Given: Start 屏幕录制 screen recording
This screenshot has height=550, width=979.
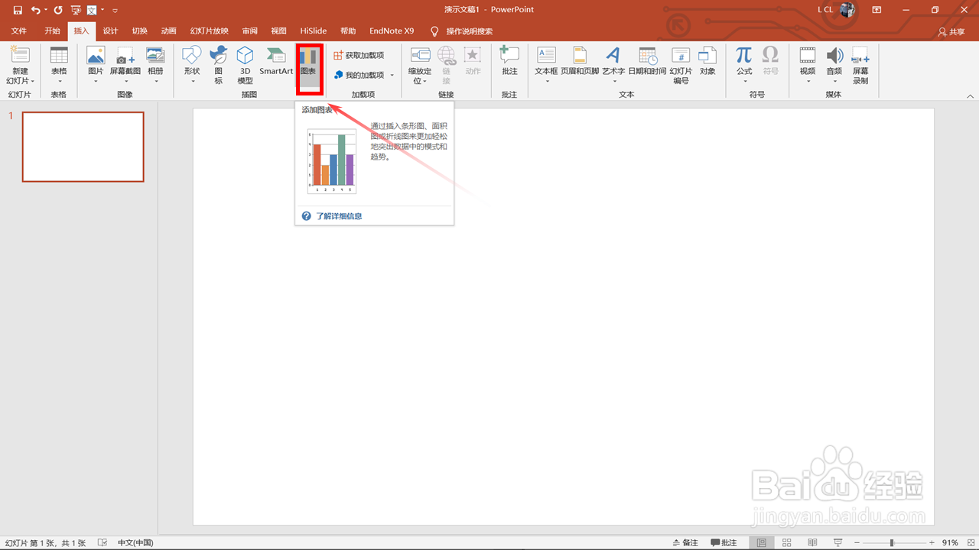Looking at the screenshot, I should pyautogui.click(x=860, y=65).
